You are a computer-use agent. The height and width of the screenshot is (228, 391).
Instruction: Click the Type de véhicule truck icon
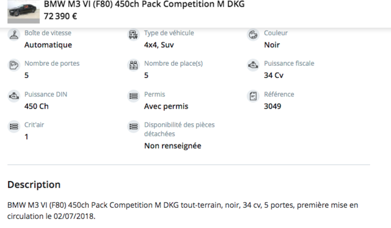tap(133, 35)
